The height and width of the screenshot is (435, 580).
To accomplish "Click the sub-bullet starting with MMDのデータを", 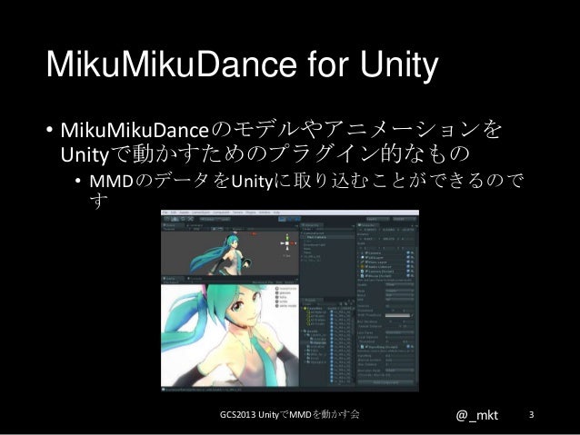I will (x=306, y=190).
